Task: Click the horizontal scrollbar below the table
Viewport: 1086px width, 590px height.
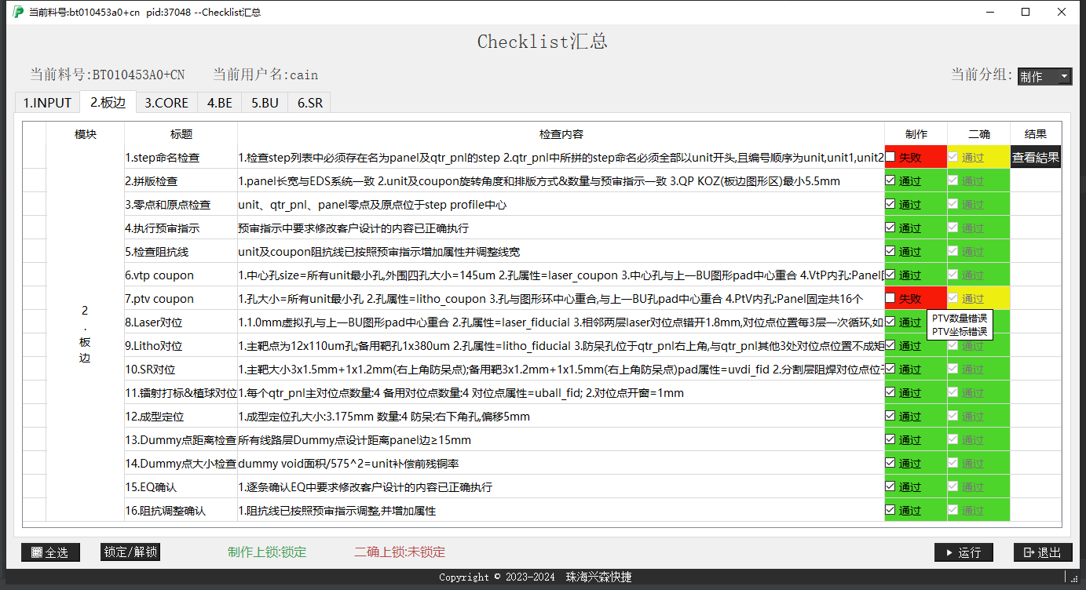Action: [542, 524]
